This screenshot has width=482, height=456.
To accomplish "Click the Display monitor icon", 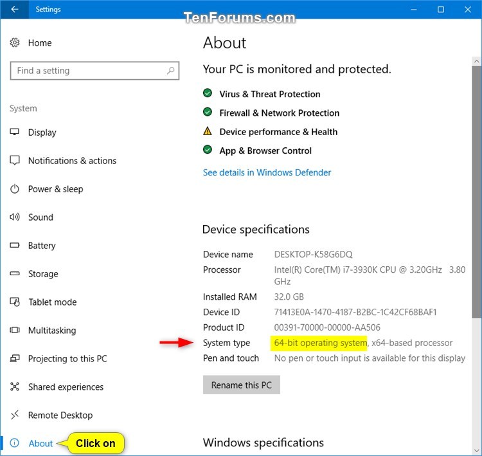I will pos(14,132).
